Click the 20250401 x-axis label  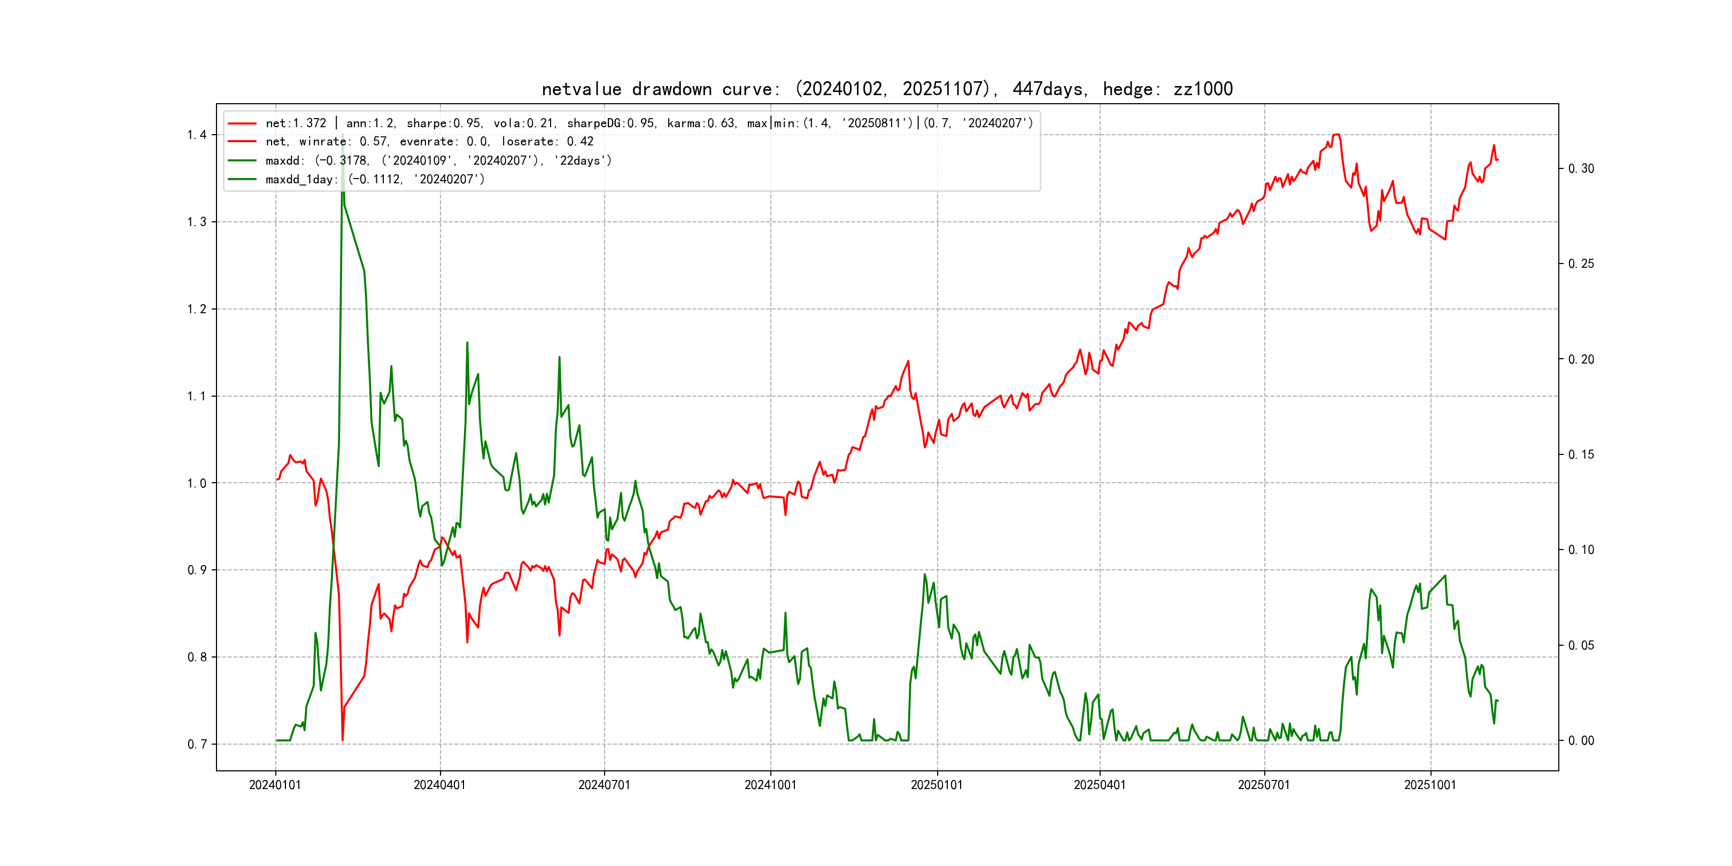1100,785
